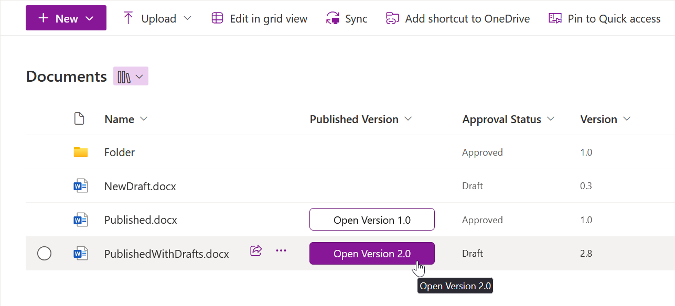This screenshot has height=306, width=675.
Task: Click the Sync icon
Action: coord(333,18)
